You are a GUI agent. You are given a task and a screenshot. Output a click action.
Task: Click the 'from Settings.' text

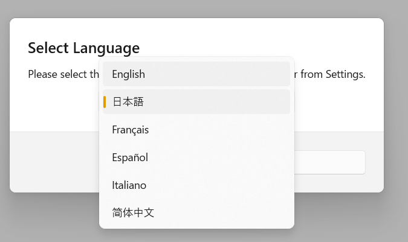(x=333, y=74)
